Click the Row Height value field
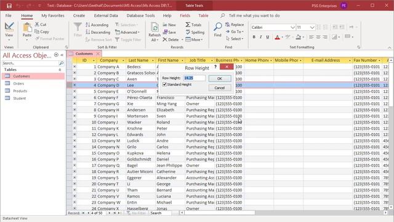394x222 pixels. (194, 78)
